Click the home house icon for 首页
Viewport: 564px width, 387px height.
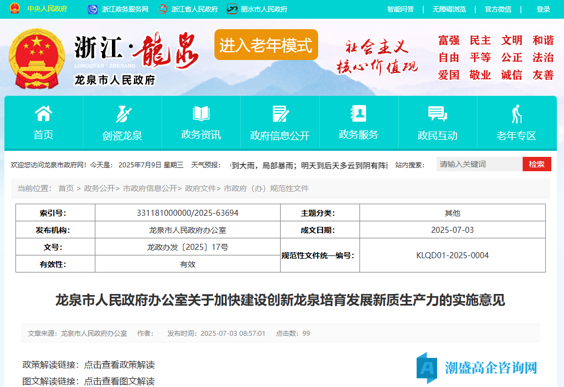tap(44, 114)
